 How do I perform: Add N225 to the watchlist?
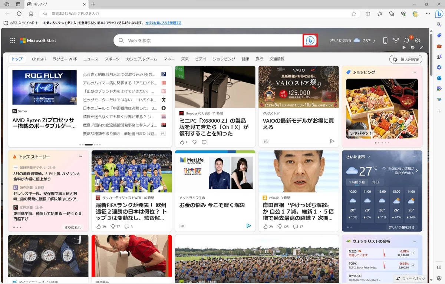tap(413, 253)
